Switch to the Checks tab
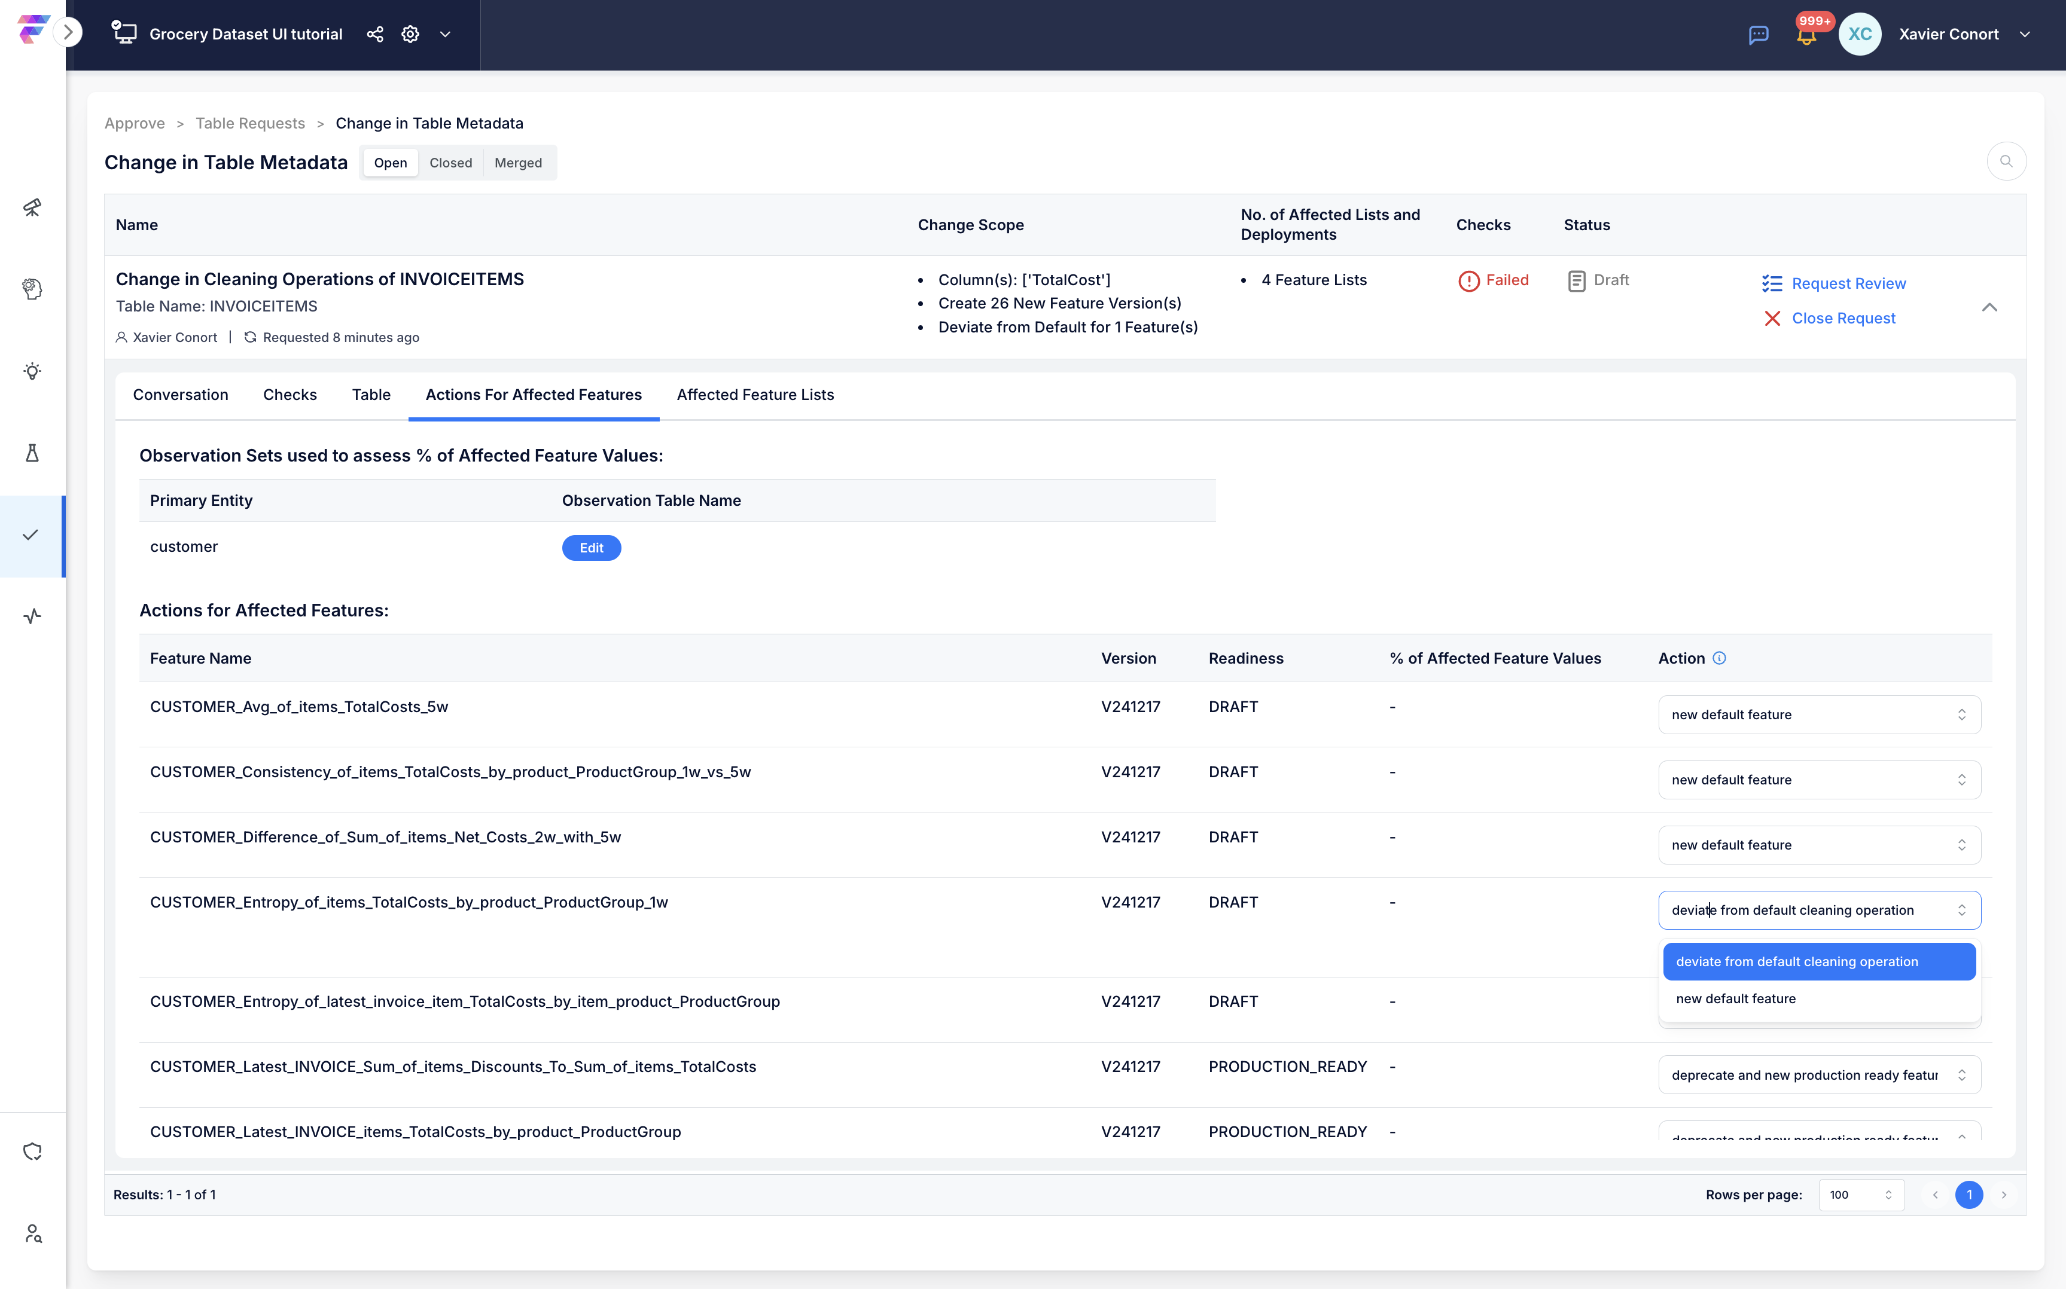 click(x=290, y=395)
